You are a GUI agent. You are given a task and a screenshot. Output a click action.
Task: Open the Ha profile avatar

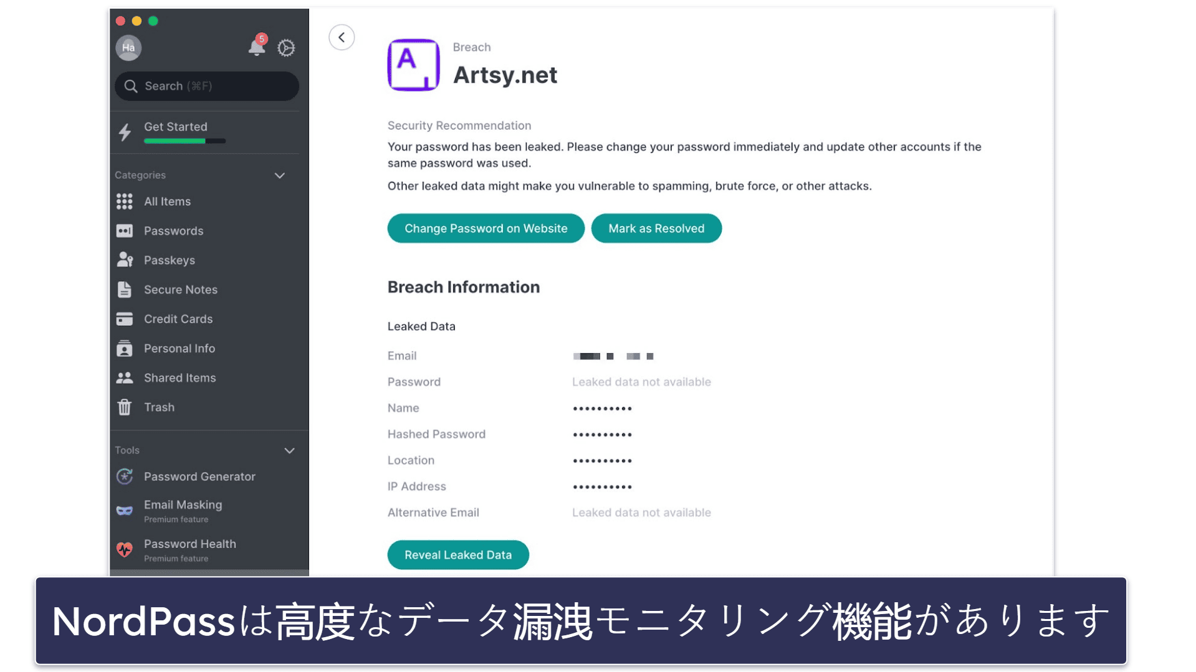(x=128, y=48)
